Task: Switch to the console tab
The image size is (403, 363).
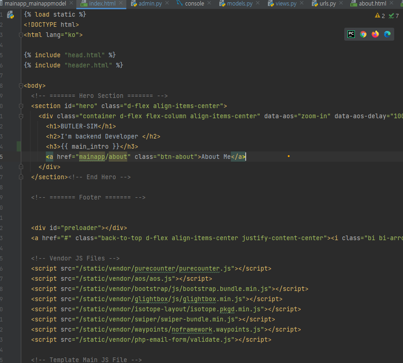Action: (195, 4)
